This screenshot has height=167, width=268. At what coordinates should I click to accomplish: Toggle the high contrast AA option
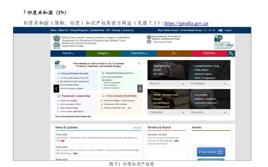click(x=220, y=30)
